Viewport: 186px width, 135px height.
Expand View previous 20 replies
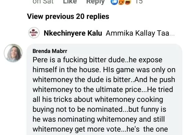point(68,16)
